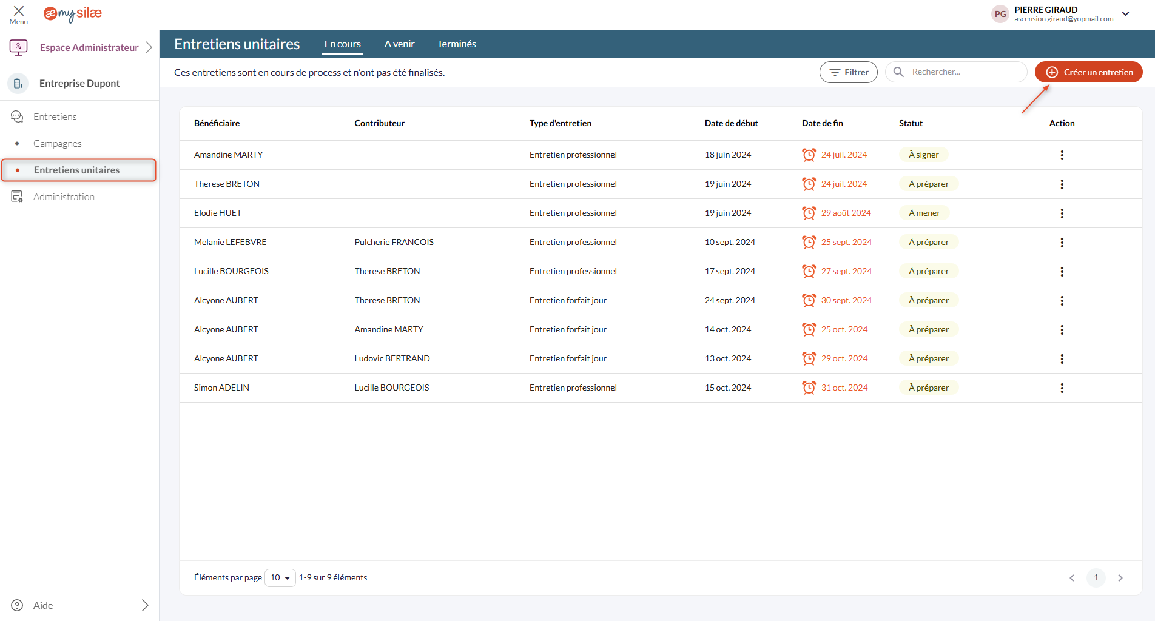Screen dimensions: 1155x621
Task: Open actions menu for Amandine MARTY row
Action: (1062, 155)
